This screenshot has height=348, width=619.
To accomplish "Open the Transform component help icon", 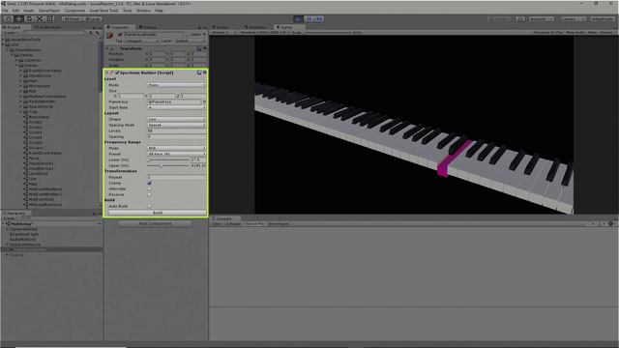I will [x=199, y=48].
